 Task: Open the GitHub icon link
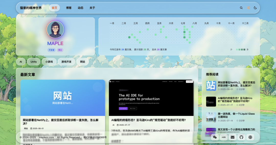click(x=241, y=137)
